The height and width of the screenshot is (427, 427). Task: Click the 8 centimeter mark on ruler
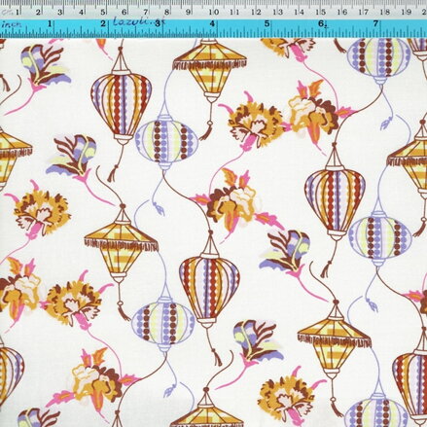167,13
